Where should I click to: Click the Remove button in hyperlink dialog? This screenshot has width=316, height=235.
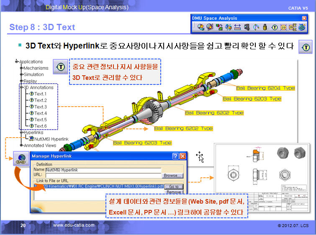174,192
